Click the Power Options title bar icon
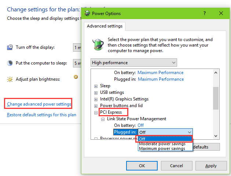This screenshot has width=231, height=176. coord(87,13)
